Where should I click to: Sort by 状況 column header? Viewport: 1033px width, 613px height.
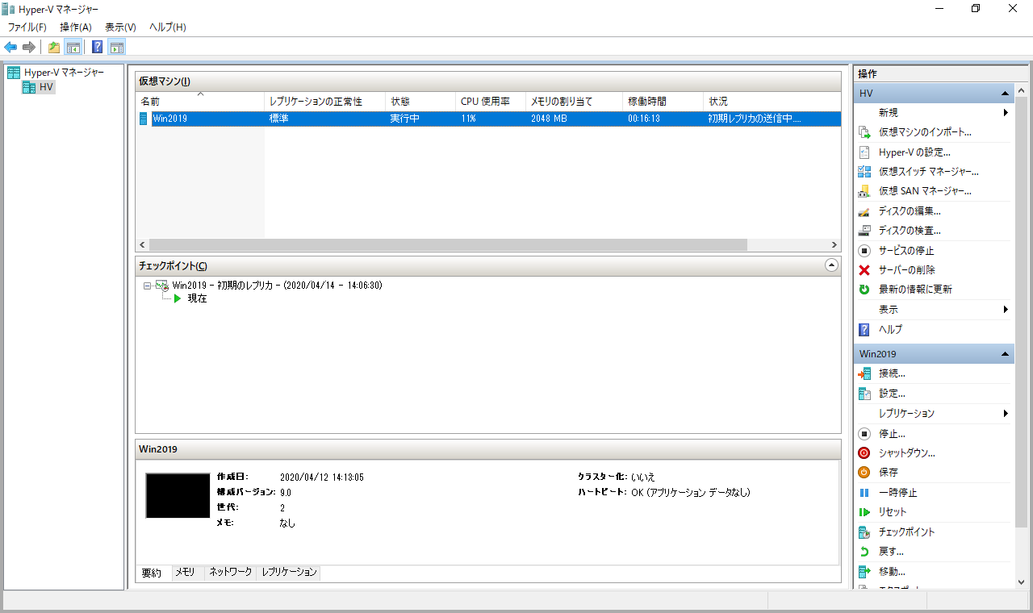pyautogui.click(x=772, y=102)
